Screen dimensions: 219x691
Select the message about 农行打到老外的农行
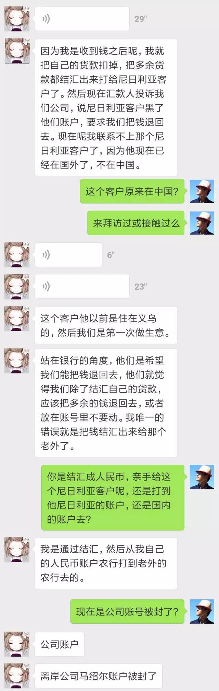106,563
